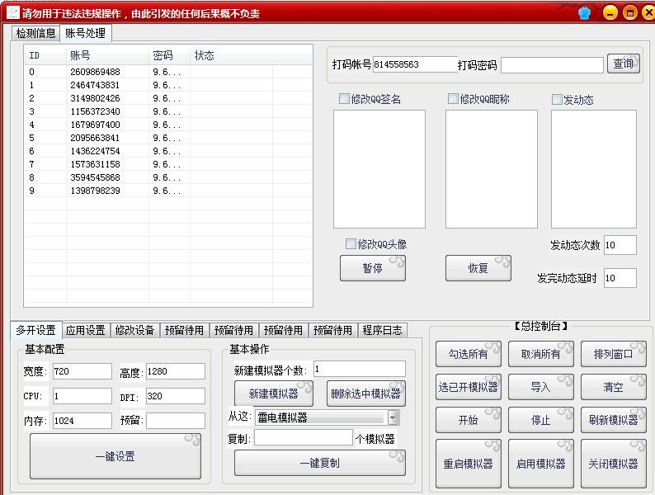The height and width of the screenshot is (495, 655).
Task: Click the 修改QQ昵称 text area
Action: [492, 169]
